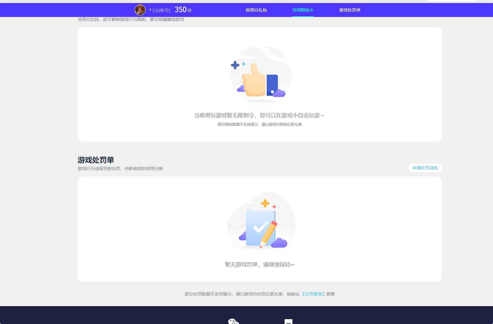Screen dimensions: 493x324
Task: Click text 游戏行为违规导致处罚
Action: pos(99,169)
